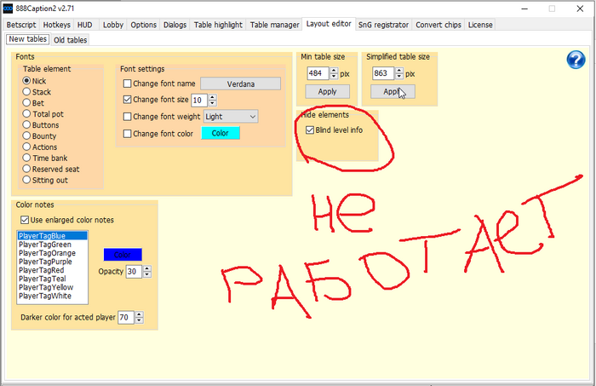Open the cyan font Color picker
596x386 pixels.
221,133
